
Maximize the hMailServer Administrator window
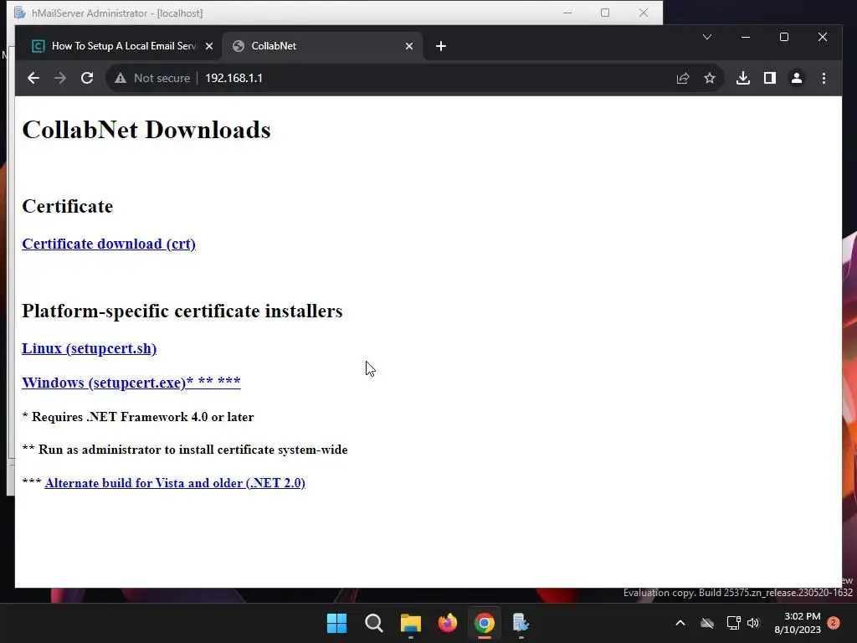605,13
